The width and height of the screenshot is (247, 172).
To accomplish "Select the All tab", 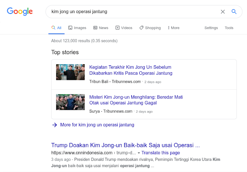I will tap(56, 28).
